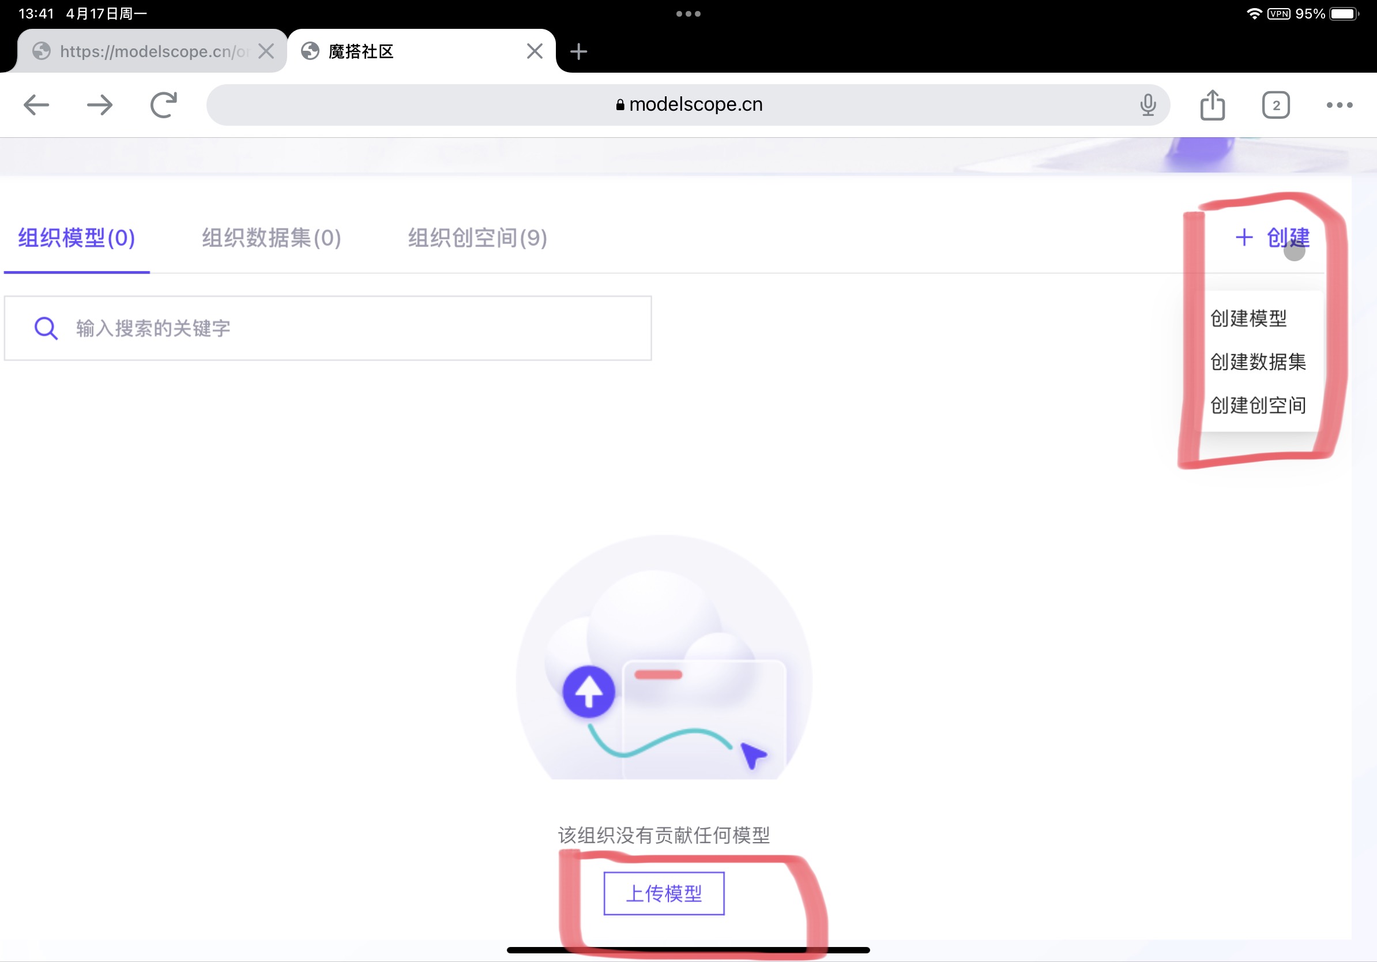Click the forward navigation arrow
Screen dimensions: 1377x962
(100, 104)
